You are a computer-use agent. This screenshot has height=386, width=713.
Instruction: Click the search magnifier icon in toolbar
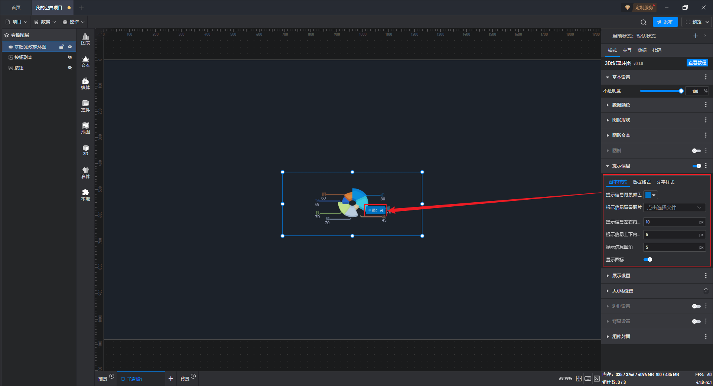(x=644, y=22)
